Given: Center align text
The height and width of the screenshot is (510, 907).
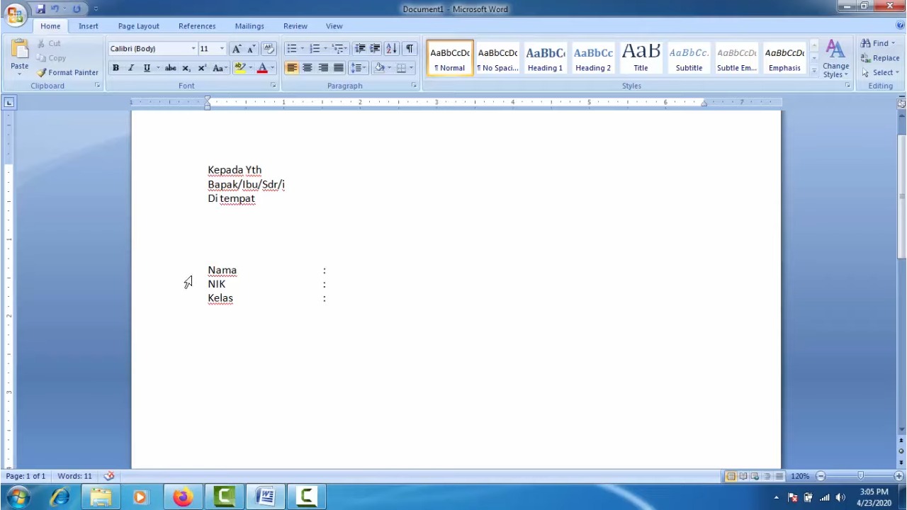Looking at the screenshot, I should (308, 68).
